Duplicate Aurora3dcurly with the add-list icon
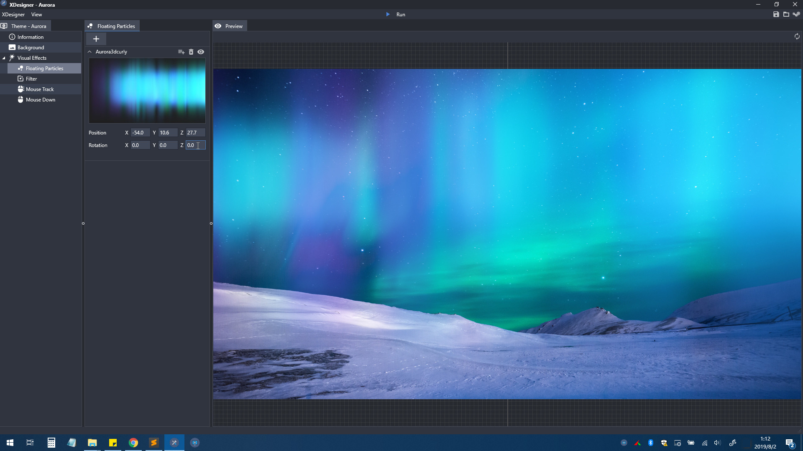 pos(181,52)
